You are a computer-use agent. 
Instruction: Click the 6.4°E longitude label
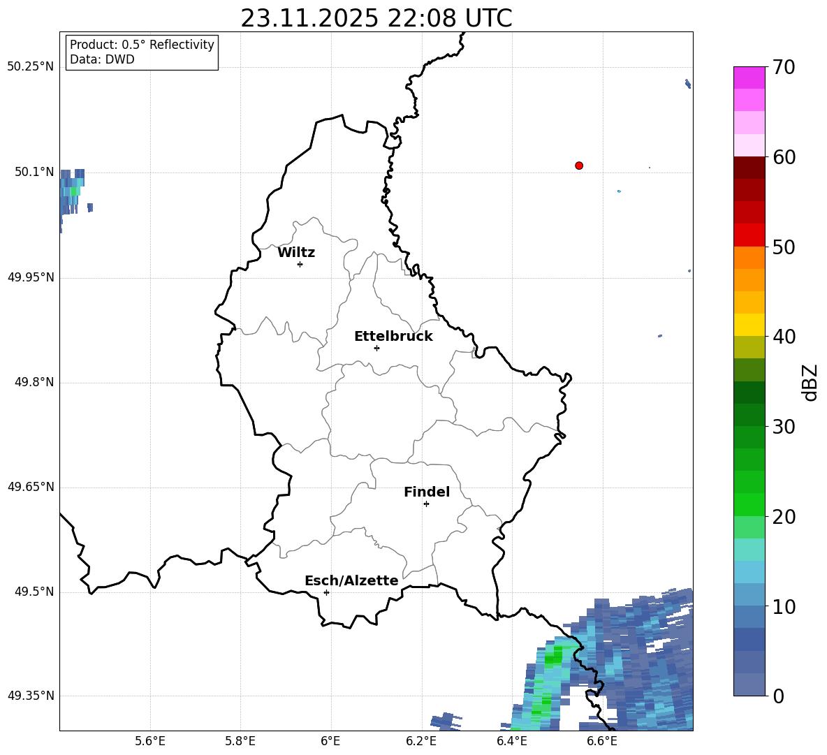coord(511,741)
